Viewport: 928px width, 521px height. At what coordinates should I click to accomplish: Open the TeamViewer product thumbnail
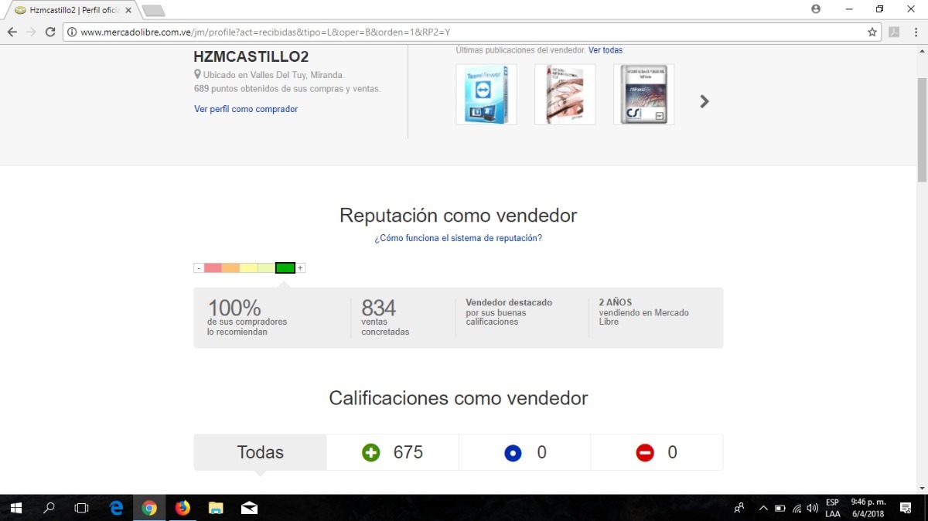pos(486,94)
